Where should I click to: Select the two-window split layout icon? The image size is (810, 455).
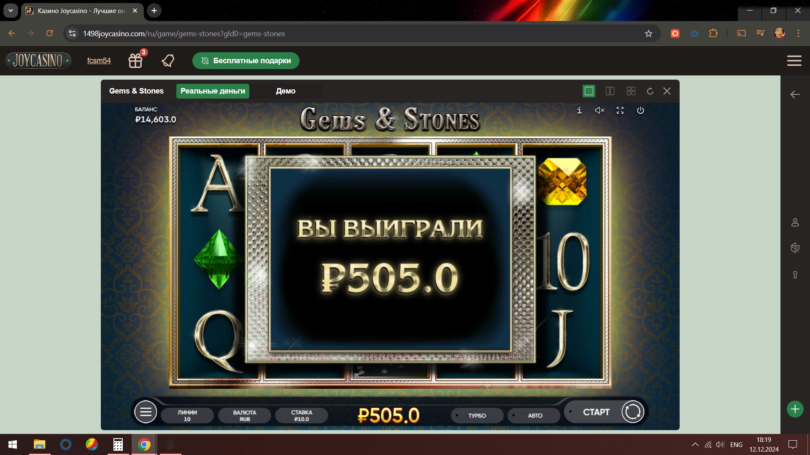(610, 91)
